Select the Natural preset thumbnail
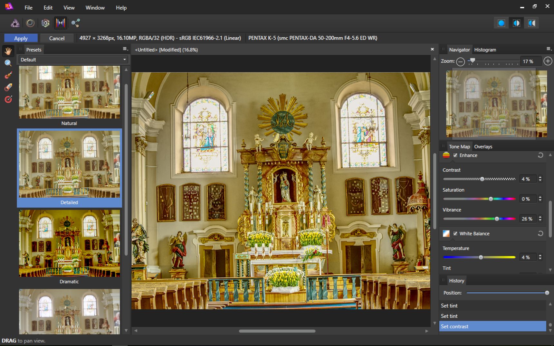Screen dimensions: 554x346 [69, 92]
